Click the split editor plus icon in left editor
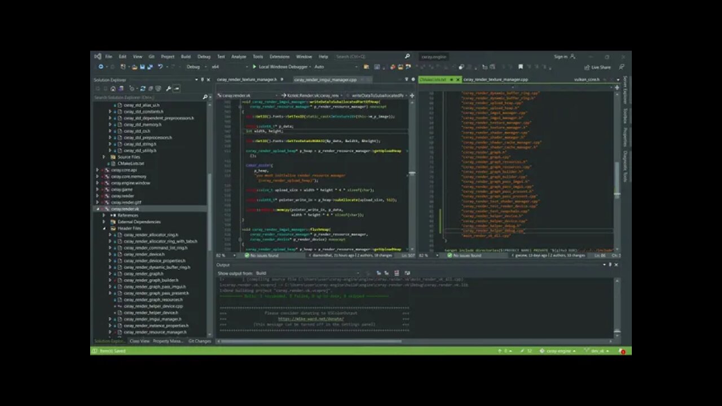 pos(412,95)
